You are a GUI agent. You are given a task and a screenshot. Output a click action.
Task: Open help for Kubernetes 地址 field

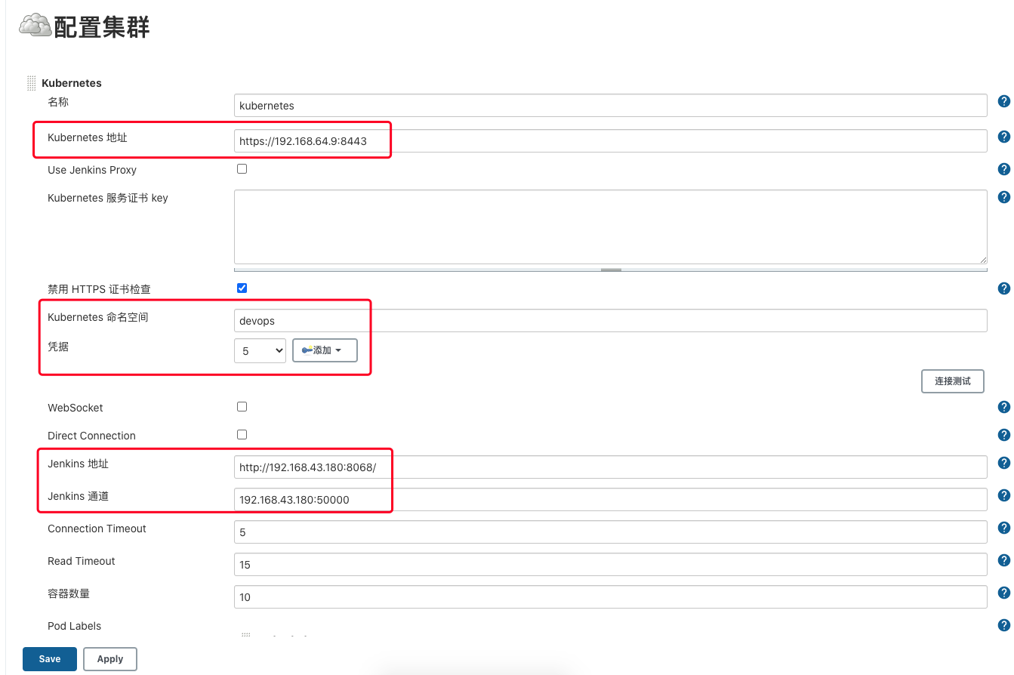(x=1003, y=137)
